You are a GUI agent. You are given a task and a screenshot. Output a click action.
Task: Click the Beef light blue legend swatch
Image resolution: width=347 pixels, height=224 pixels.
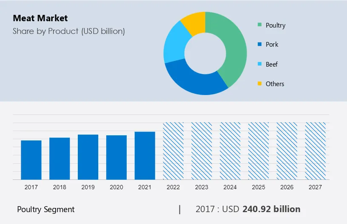(x=259, y=64)
